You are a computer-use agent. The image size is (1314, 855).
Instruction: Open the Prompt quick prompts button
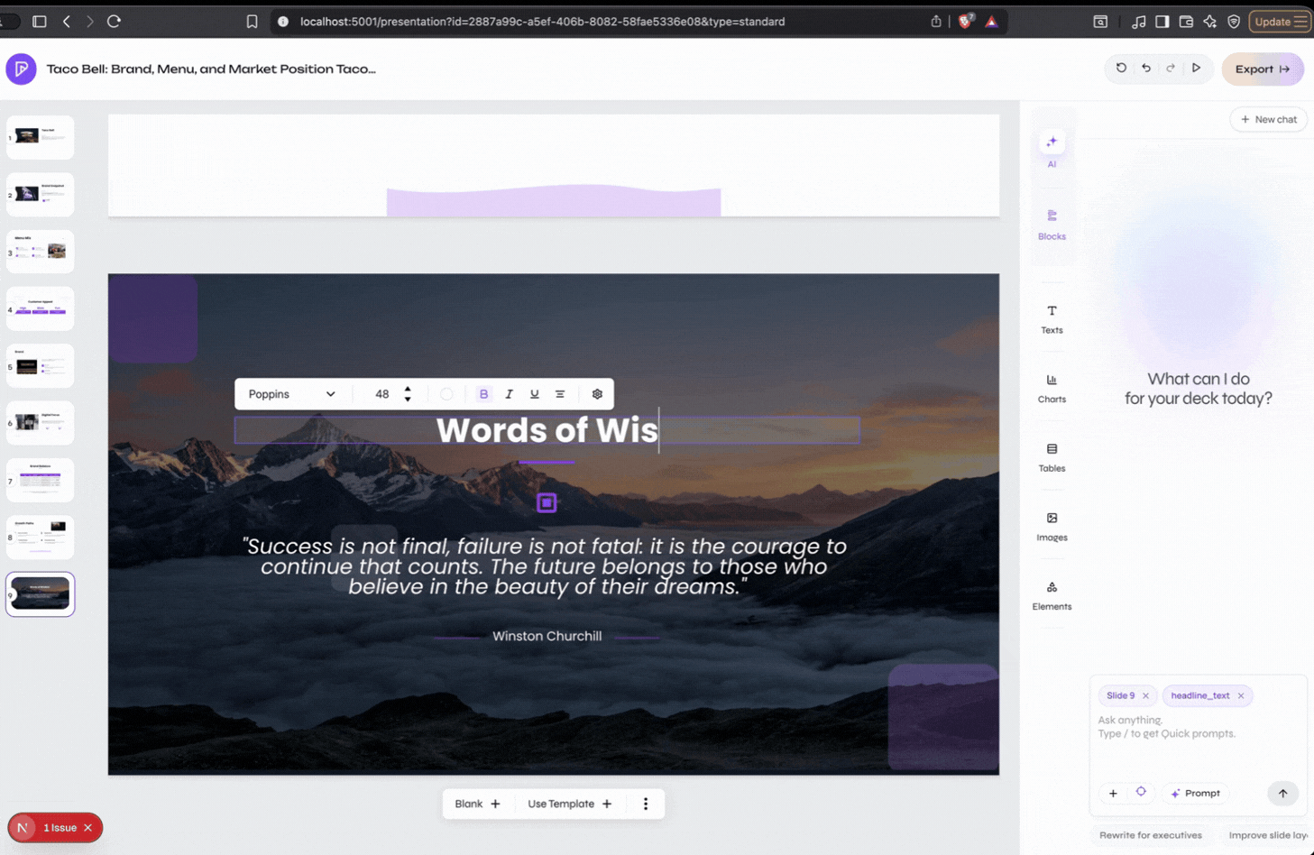[x=1195, y=794]
